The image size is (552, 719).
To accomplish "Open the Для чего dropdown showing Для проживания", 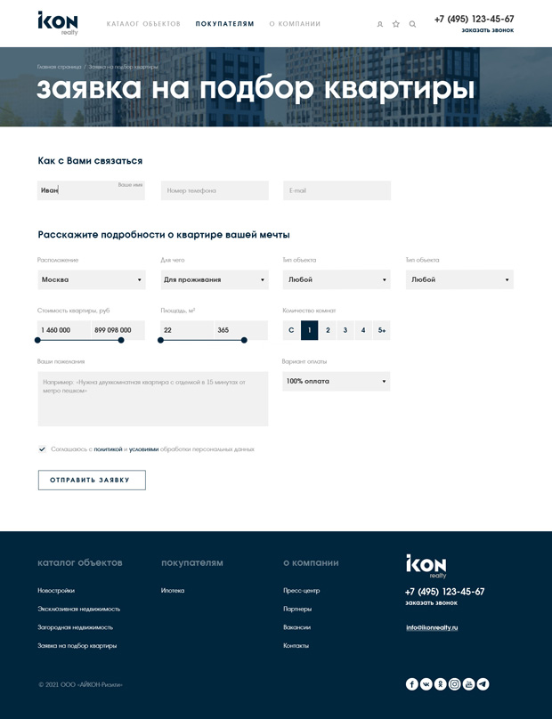I will pyautogui.click(x=215, y=279).
